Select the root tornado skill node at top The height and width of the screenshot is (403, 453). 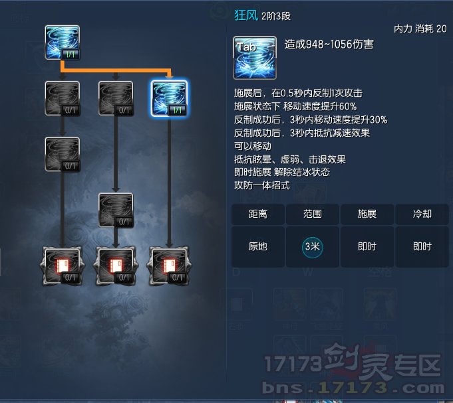(x=63, y=42)
